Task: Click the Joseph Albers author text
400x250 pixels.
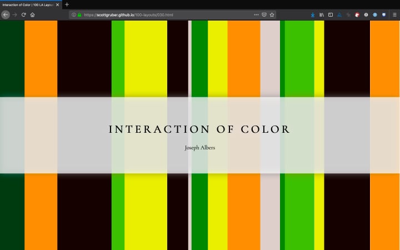Action: (200, 148)
